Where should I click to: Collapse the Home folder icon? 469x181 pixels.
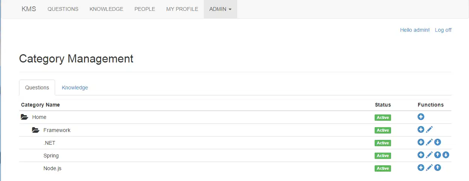tap(24, 117)
